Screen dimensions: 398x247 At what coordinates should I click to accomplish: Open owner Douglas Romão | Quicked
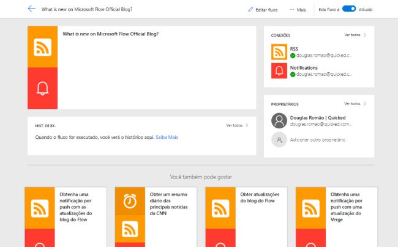[318, 118]
